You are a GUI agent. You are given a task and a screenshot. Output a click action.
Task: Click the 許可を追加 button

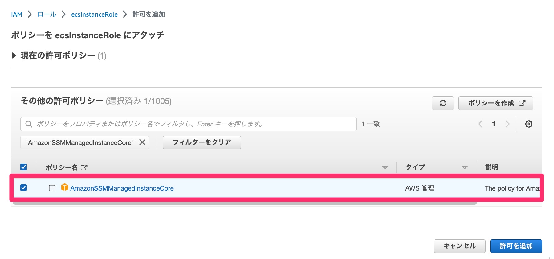click(516, 246)
